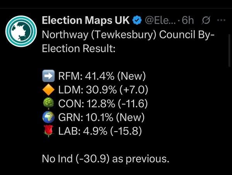
Task: Click the 6h post timestamp
Action: point(188,20)
